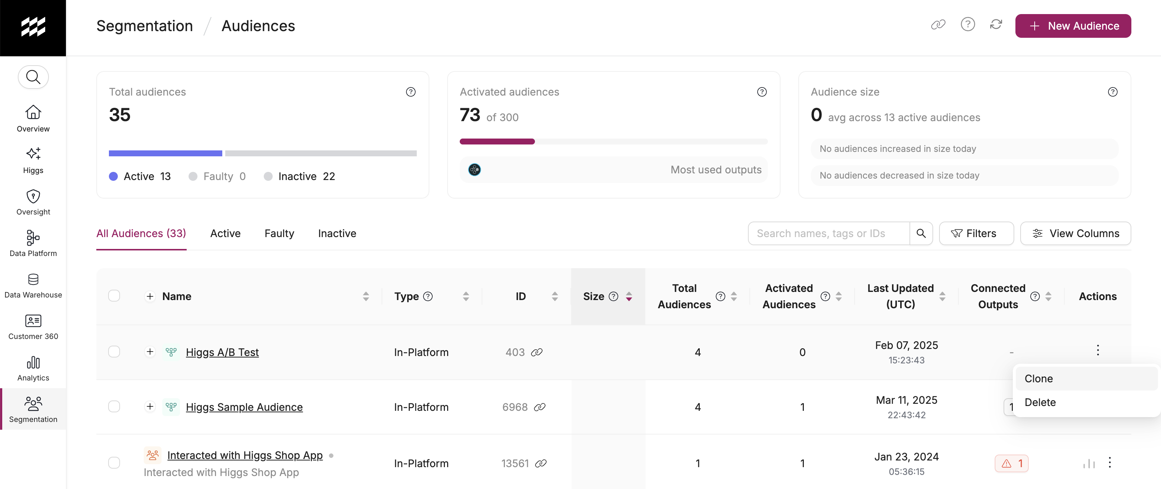
Task: Open Data Warehouse in the sidebar
Action: (33, 285)
